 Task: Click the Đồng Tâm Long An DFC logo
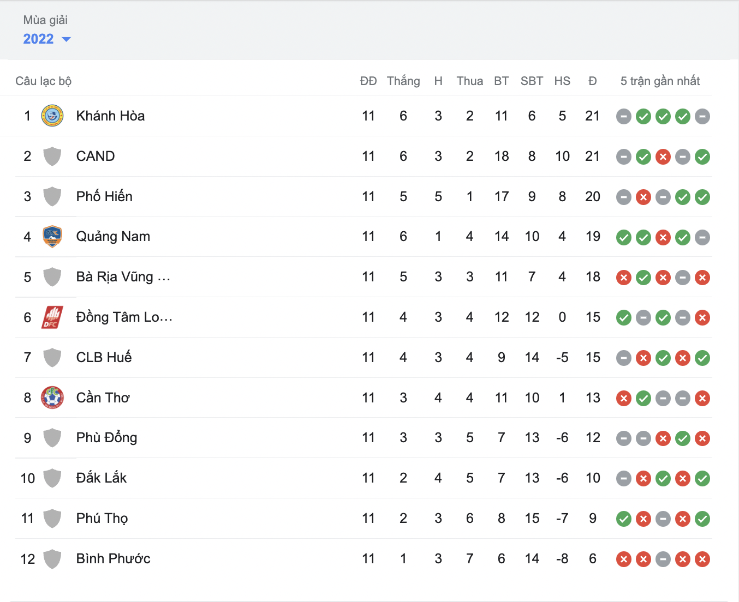(52, 317)
